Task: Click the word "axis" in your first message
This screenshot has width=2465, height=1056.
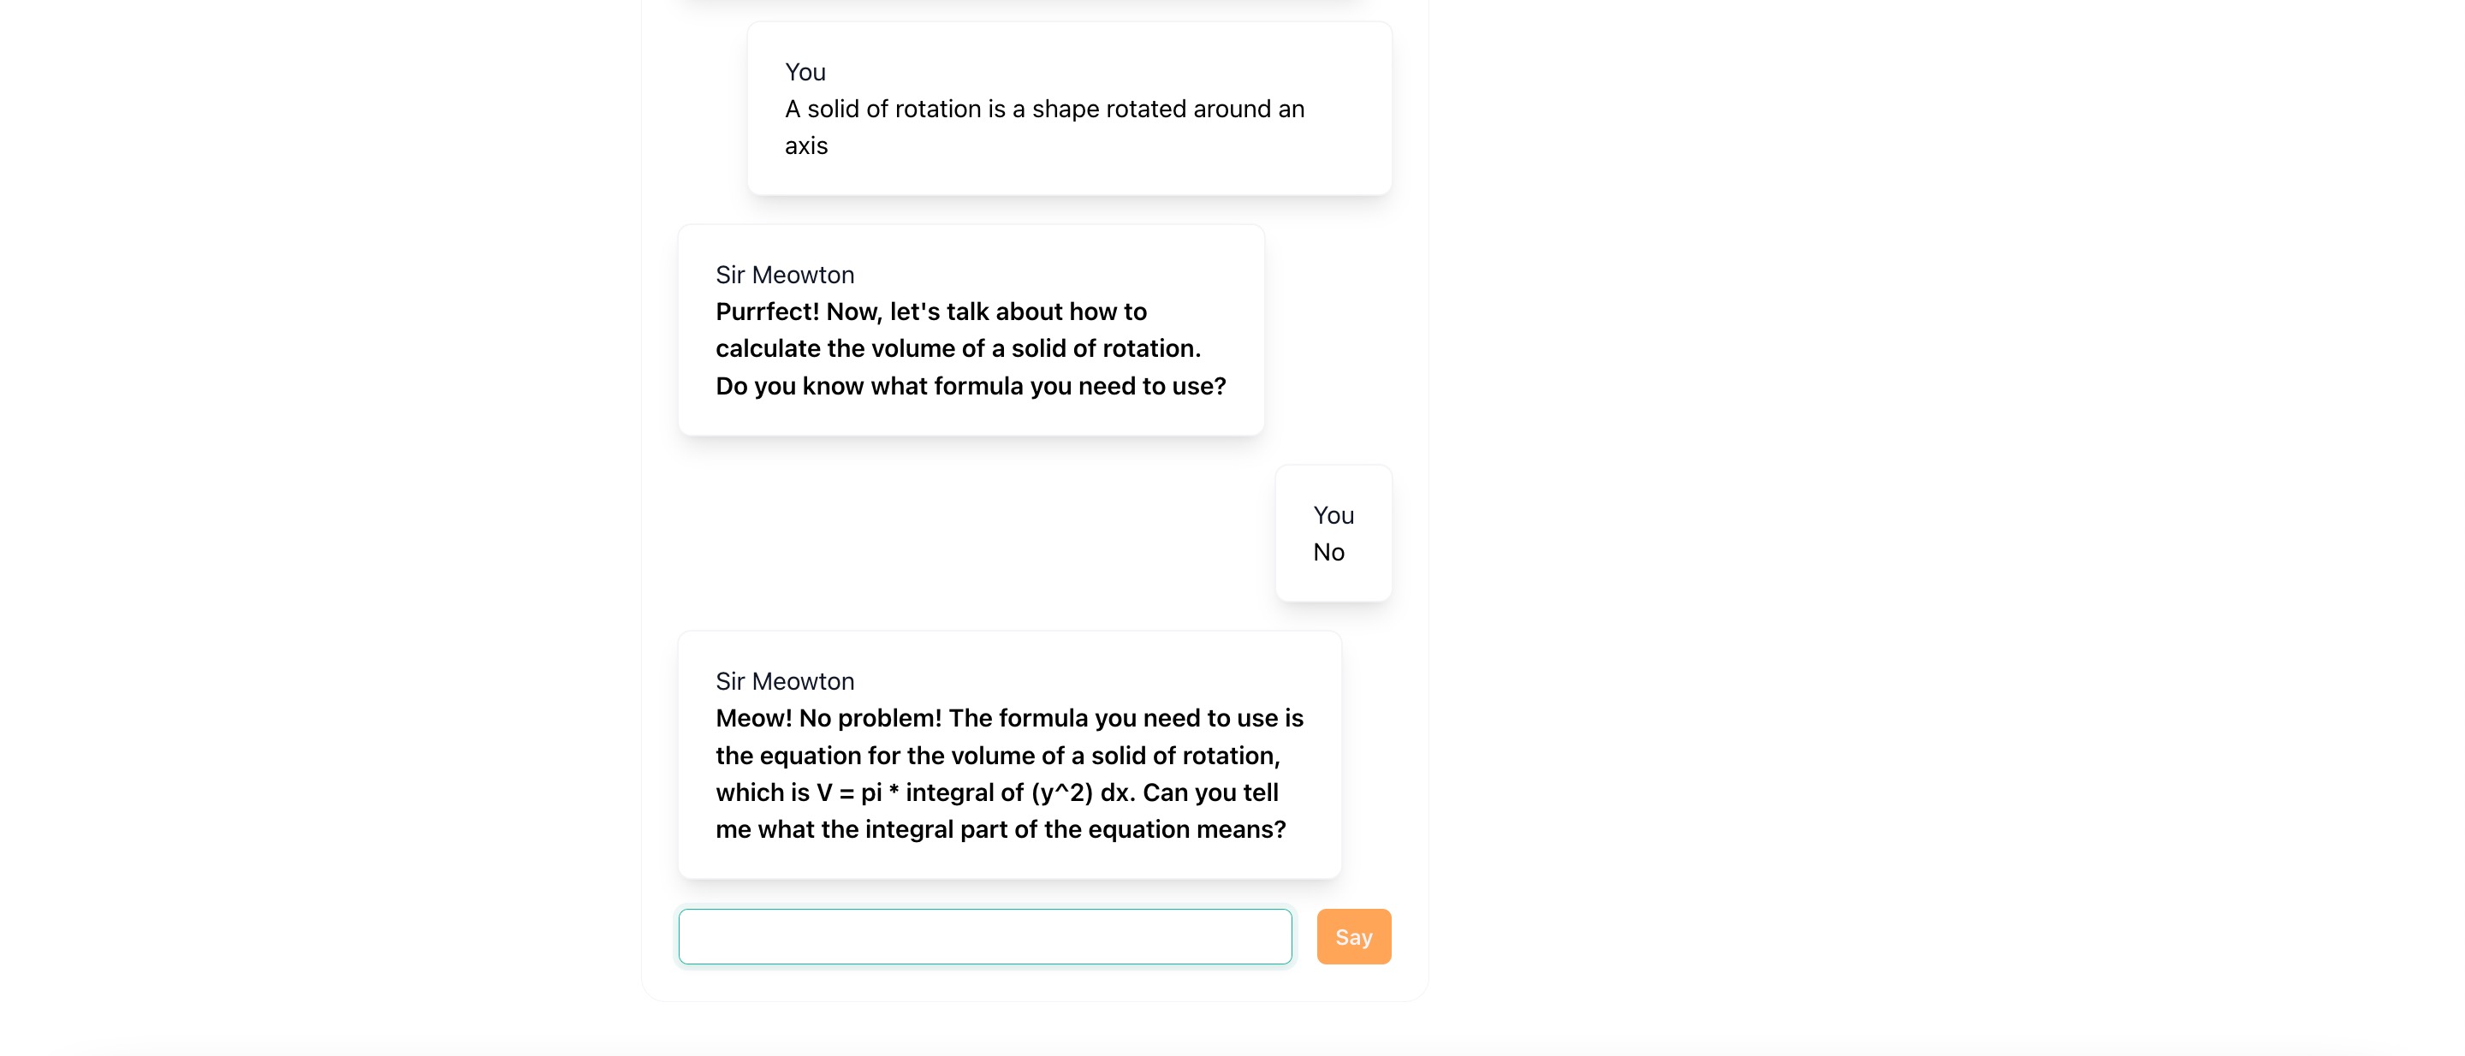Action: tap(805, 145)
